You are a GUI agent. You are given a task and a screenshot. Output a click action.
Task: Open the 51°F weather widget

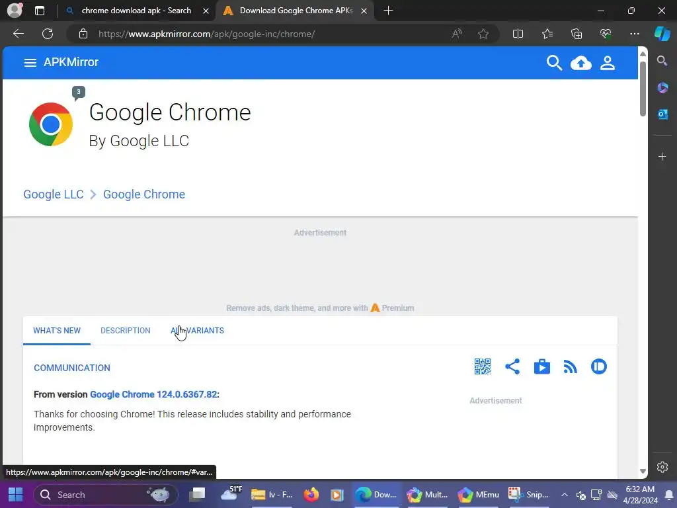click(x=231, y=493)
